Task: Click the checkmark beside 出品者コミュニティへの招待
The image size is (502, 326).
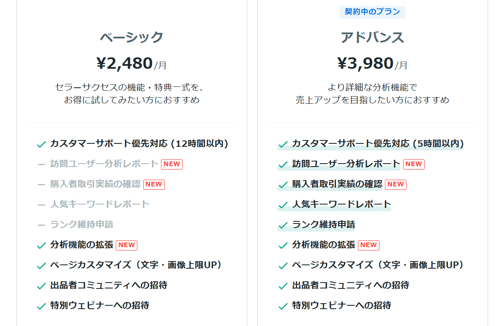Action: [x=41, y=285]
